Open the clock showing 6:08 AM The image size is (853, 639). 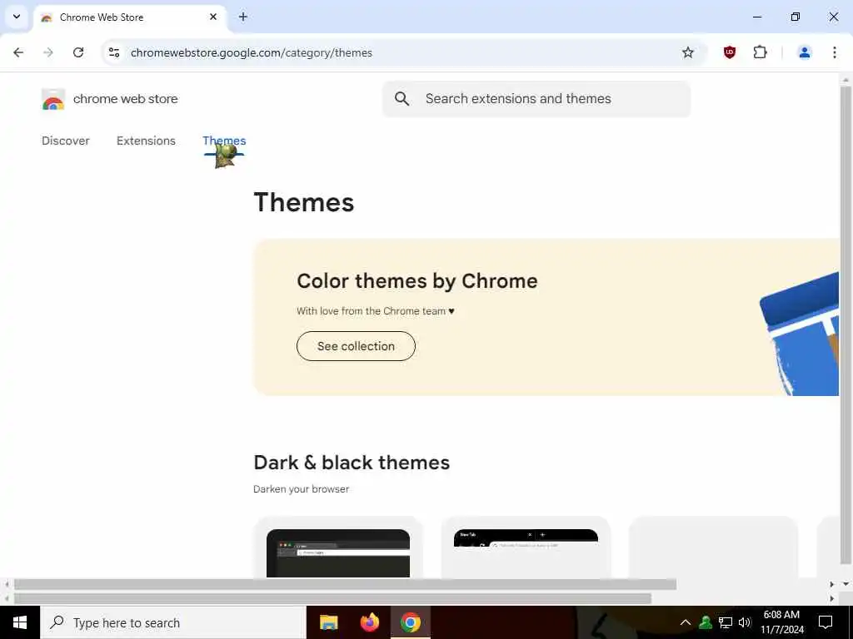coord(781,622)
